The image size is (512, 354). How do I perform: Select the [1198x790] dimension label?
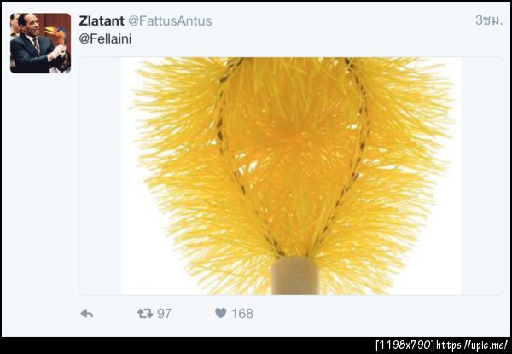(405, 345)
